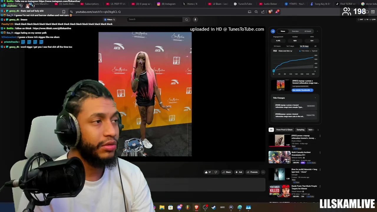This screenshot has width=377, height=212.
Task: Select the All time range
Action: point(315,46)
